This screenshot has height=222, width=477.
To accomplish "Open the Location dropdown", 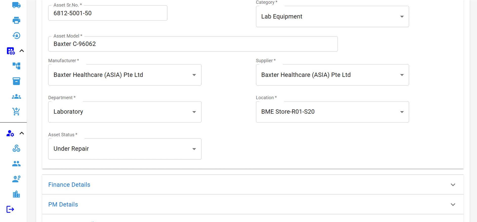I will click(x=333, y=112).
